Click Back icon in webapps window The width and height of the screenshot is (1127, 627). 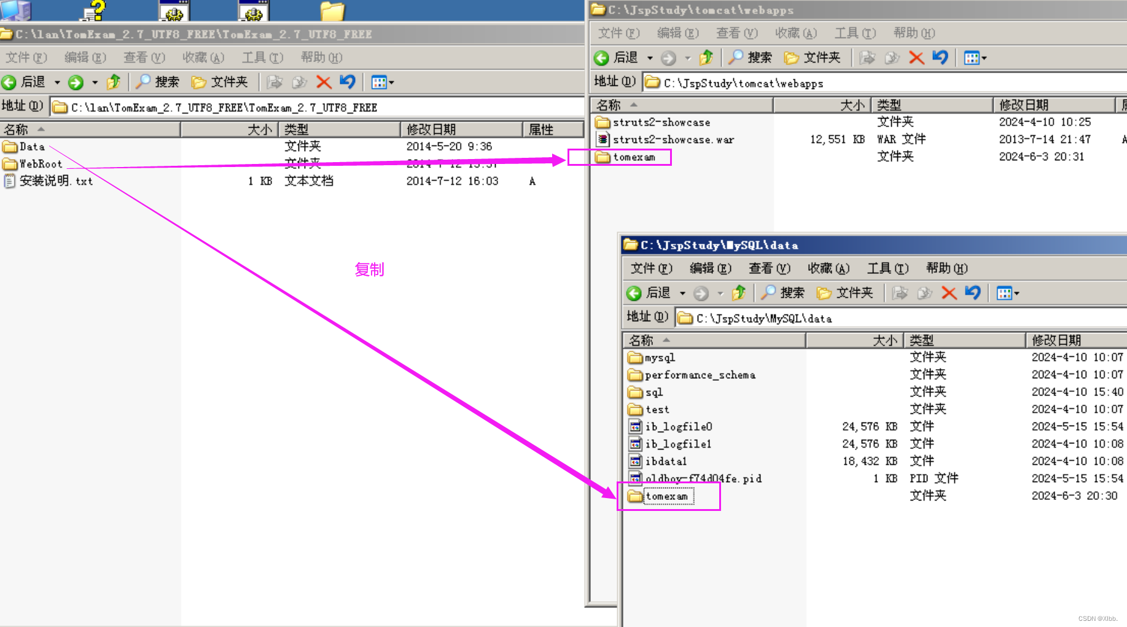[x=602, y=58]
